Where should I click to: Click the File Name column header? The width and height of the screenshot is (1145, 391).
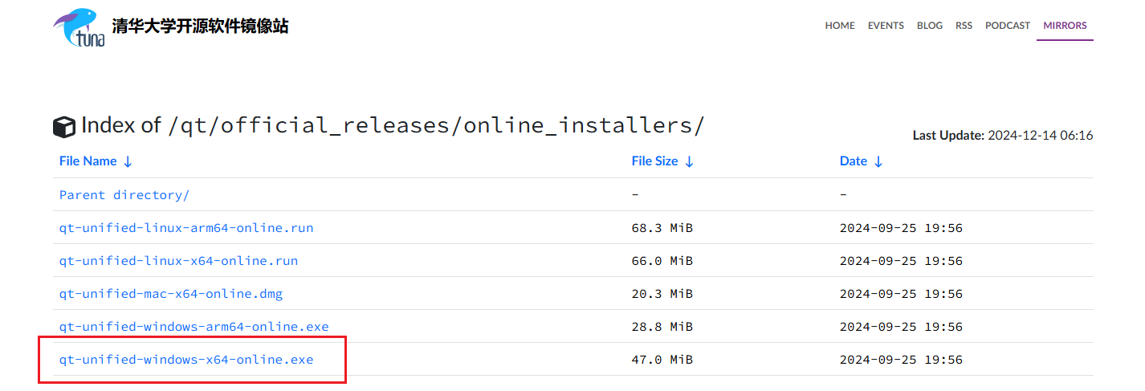(88, 161)
